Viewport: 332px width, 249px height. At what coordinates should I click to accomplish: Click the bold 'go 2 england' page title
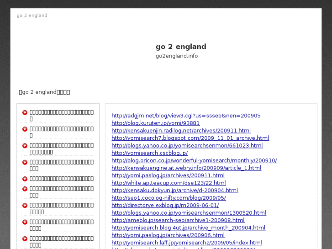pyautogui.click(x=181, y=47)
